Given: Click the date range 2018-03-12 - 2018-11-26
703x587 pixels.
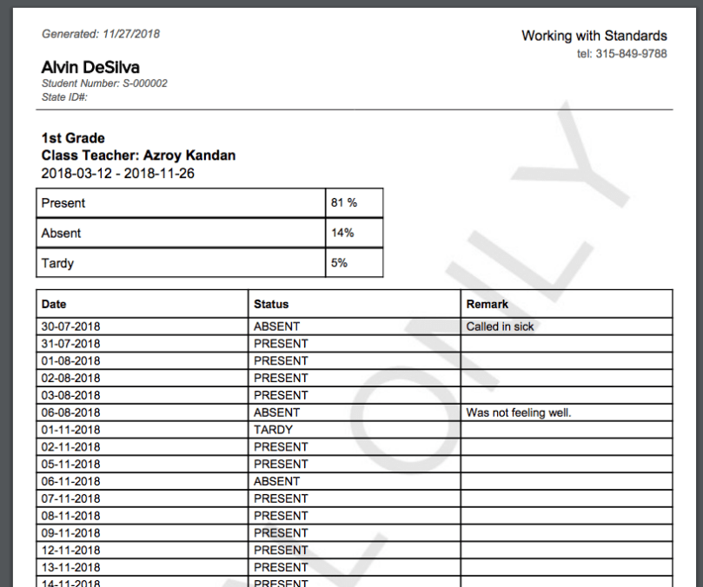Looking at the screenshot, I should pyautogui.click(x=117, y=173).
